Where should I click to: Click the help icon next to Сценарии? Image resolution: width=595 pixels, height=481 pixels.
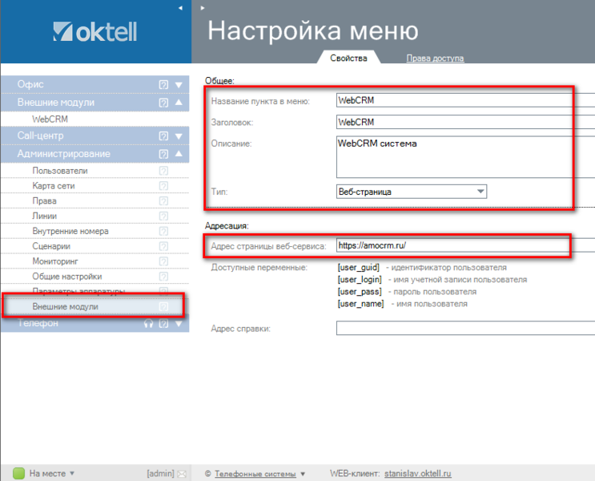point(163,246)
